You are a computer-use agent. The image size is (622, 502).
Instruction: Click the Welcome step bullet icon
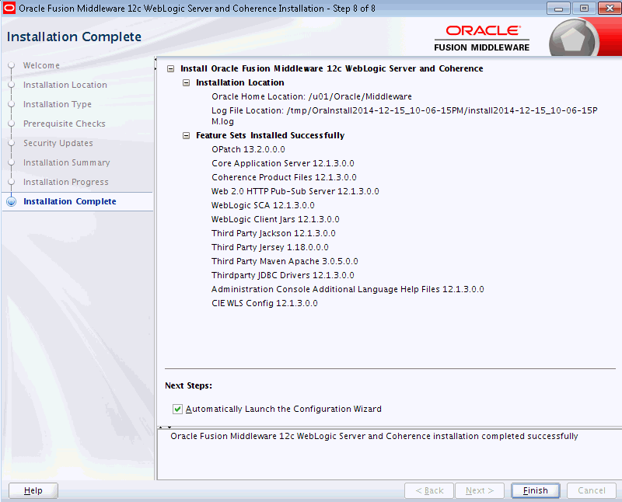click(x=12, y=65)
